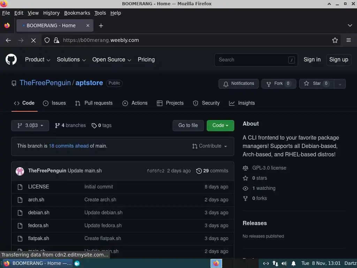The width and height of the screenshot is (357, 268).
Task: Open the Tools menu
Action: (x=100, y=13)
